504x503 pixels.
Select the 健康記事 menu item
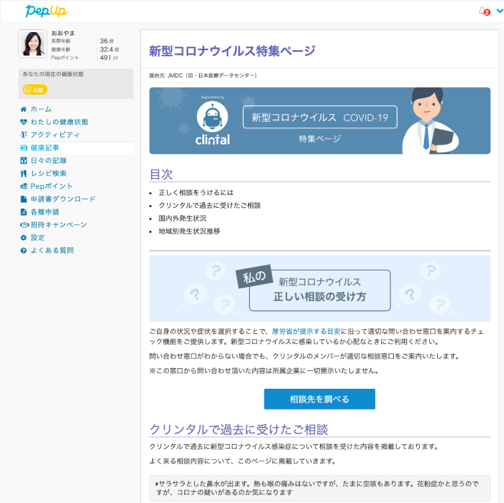[45, 148]
